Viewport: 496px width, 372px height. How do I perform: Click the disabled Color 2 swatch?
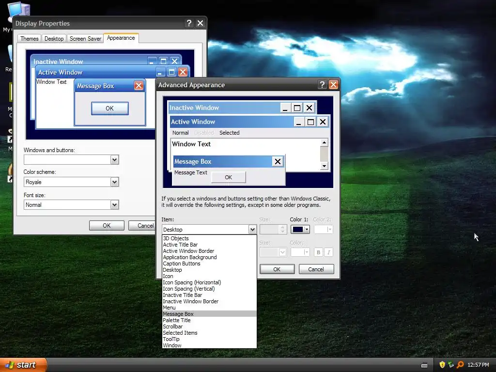(323, 229)
